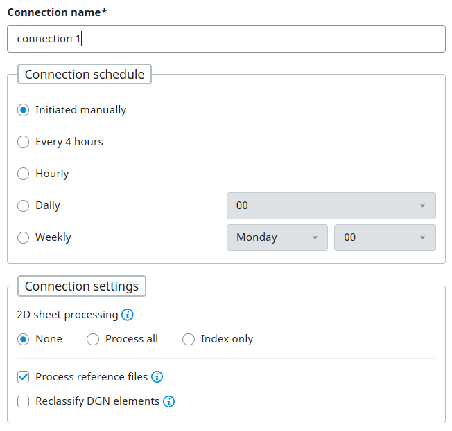Select the Weekly schedule radio button
The image size is (452, 431).
[x=24, y=237]
